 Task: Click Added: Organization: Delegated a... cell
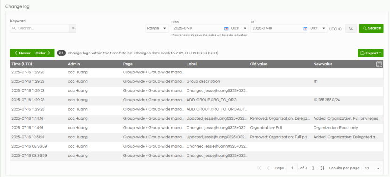pyautogui.click(x=346, y=137)
